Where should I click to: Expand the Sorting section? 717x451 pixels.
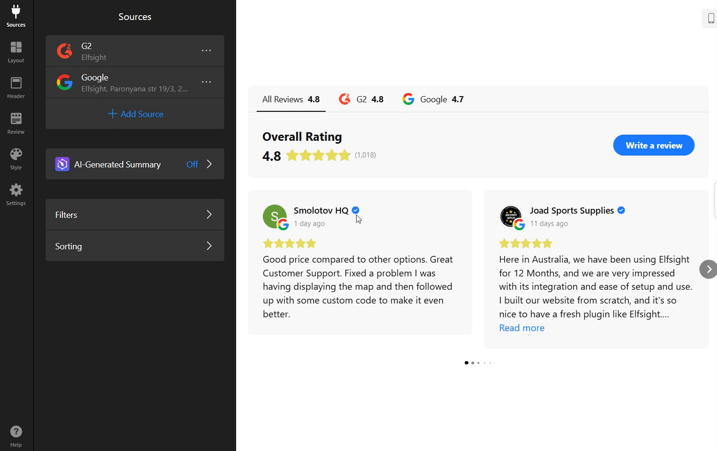click(x=135, y=246)
